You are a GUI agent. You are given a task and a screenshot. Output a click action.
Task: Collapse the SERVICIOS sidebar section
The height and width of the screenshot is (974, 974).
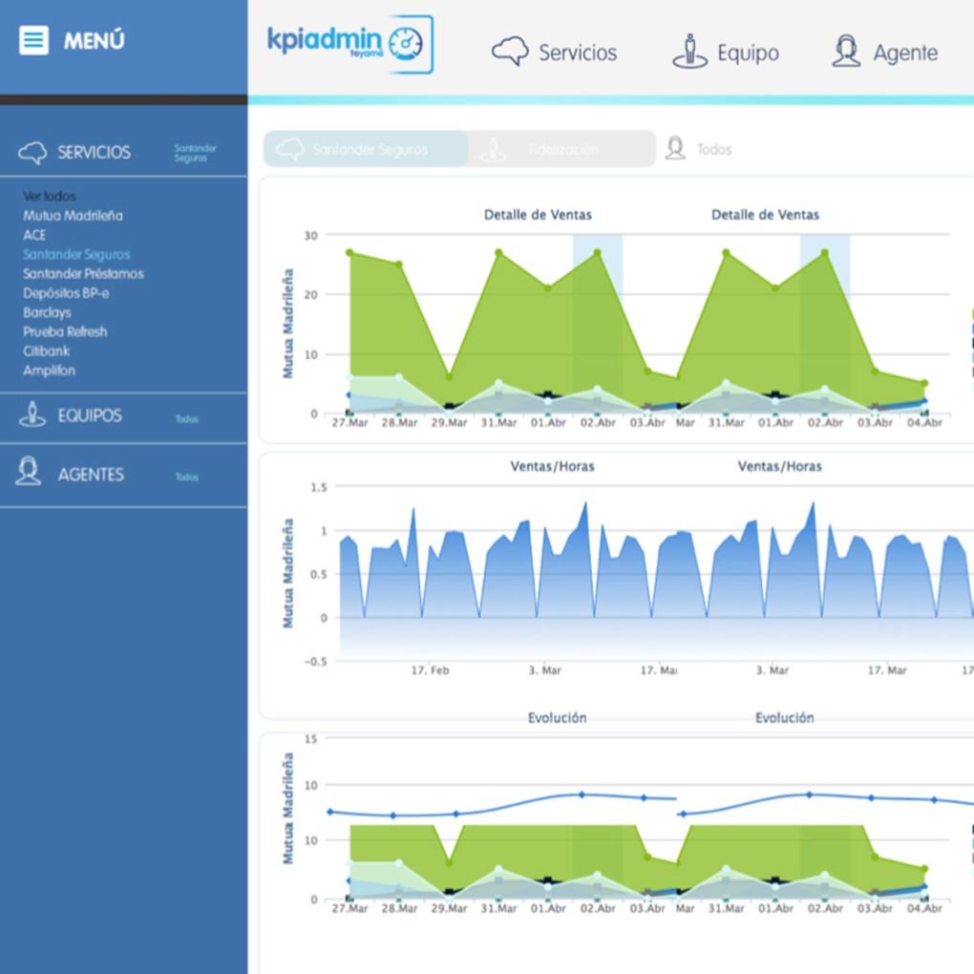tap(94, 153)
